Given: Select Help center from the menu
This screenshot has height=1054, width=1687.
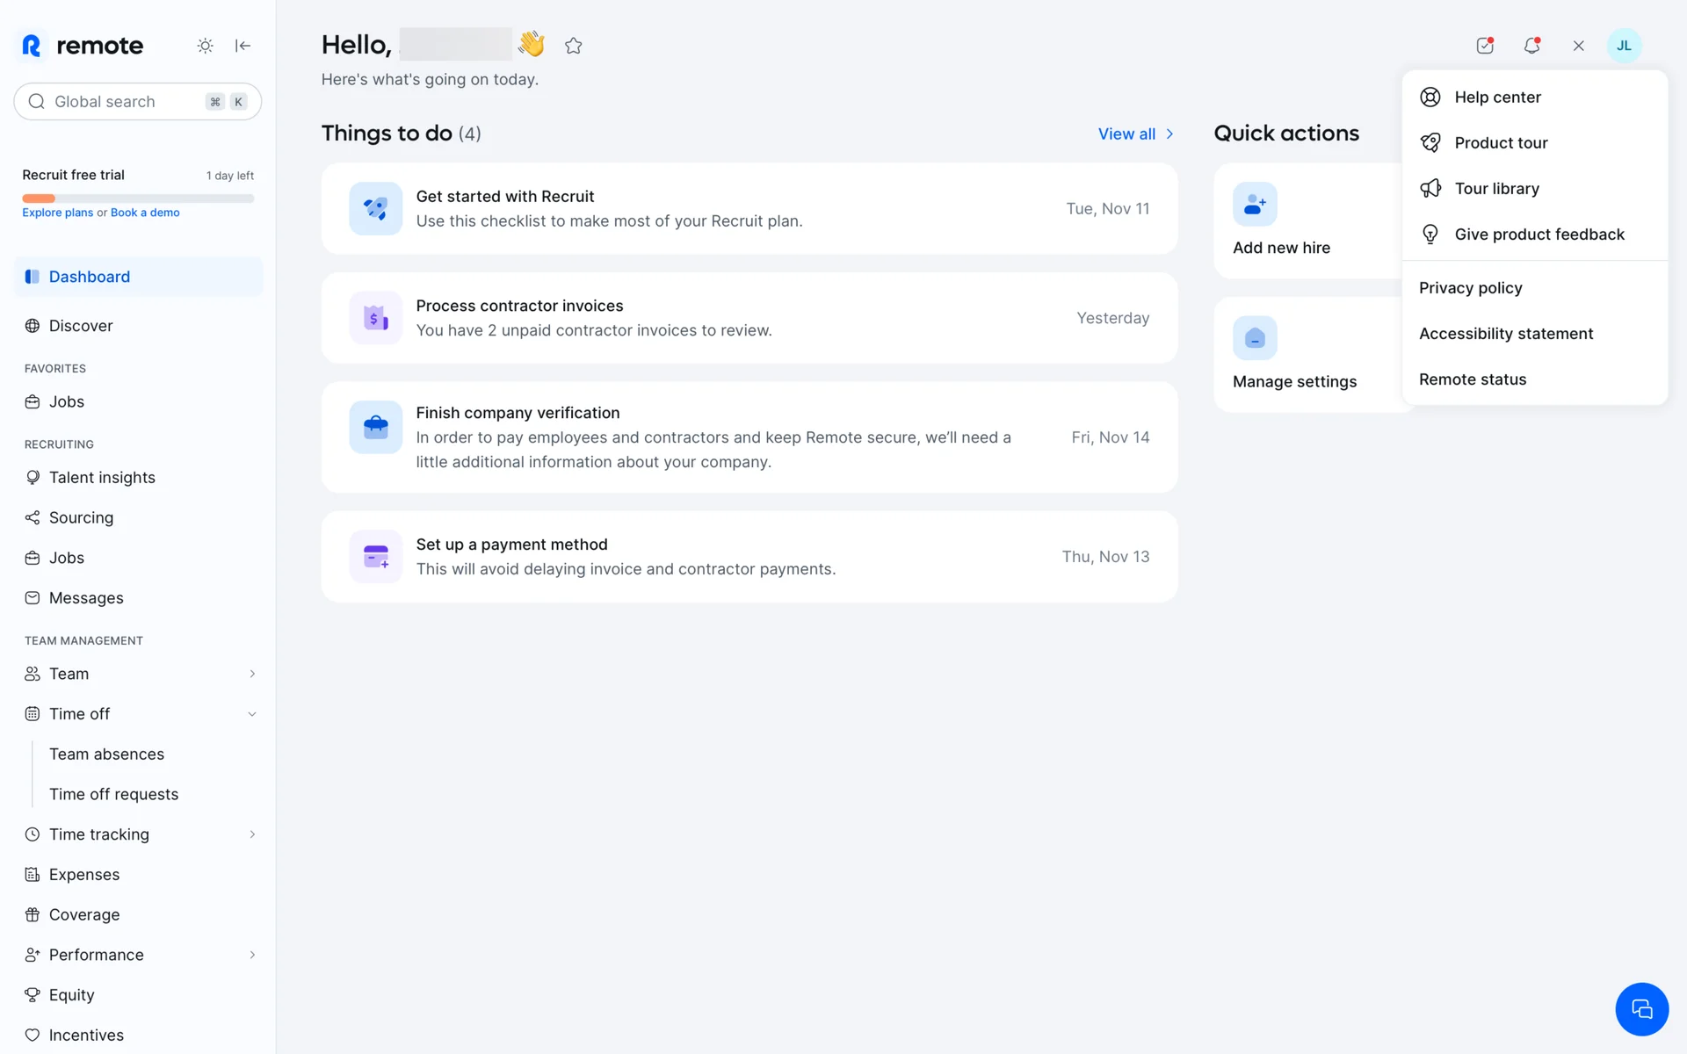Looking at the screenshot, I should (1497, 97).
